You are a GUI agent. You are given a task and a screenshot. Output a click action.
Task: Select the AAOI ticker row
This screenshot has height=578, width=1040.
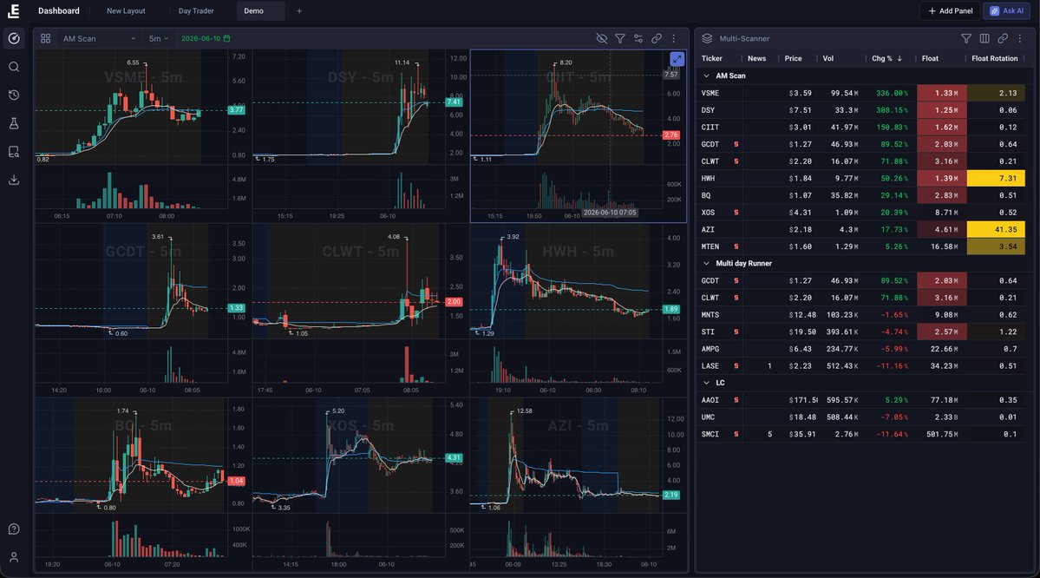(x=862, y=400)
